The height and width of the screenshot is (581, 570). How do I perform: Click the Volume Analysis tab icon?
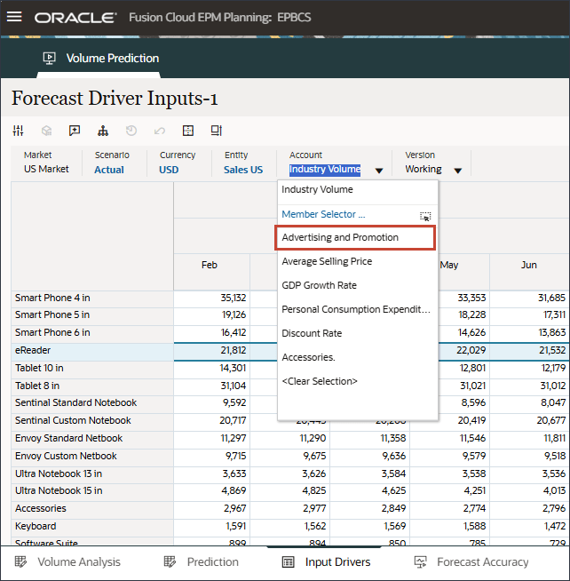coord(20,561)
